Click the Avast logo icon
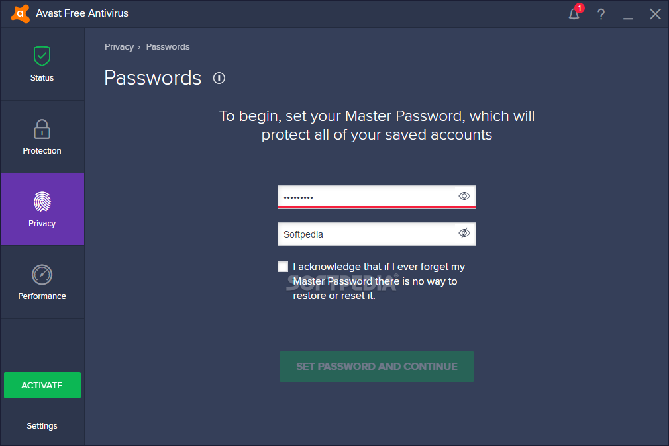 click(21, 13)
